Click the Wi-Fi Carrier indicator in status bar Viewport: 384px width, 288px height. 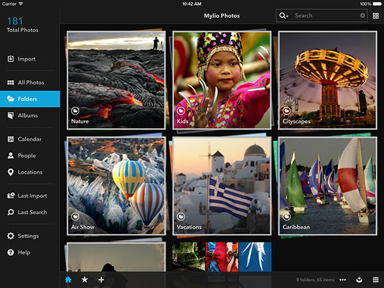coord(13,4)
